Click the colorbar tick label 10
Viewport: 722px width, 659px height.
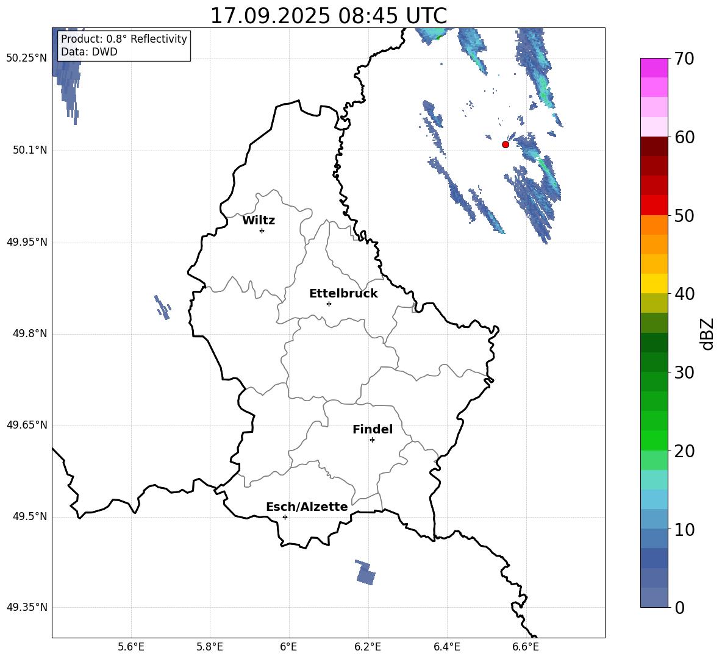[684, 529]
